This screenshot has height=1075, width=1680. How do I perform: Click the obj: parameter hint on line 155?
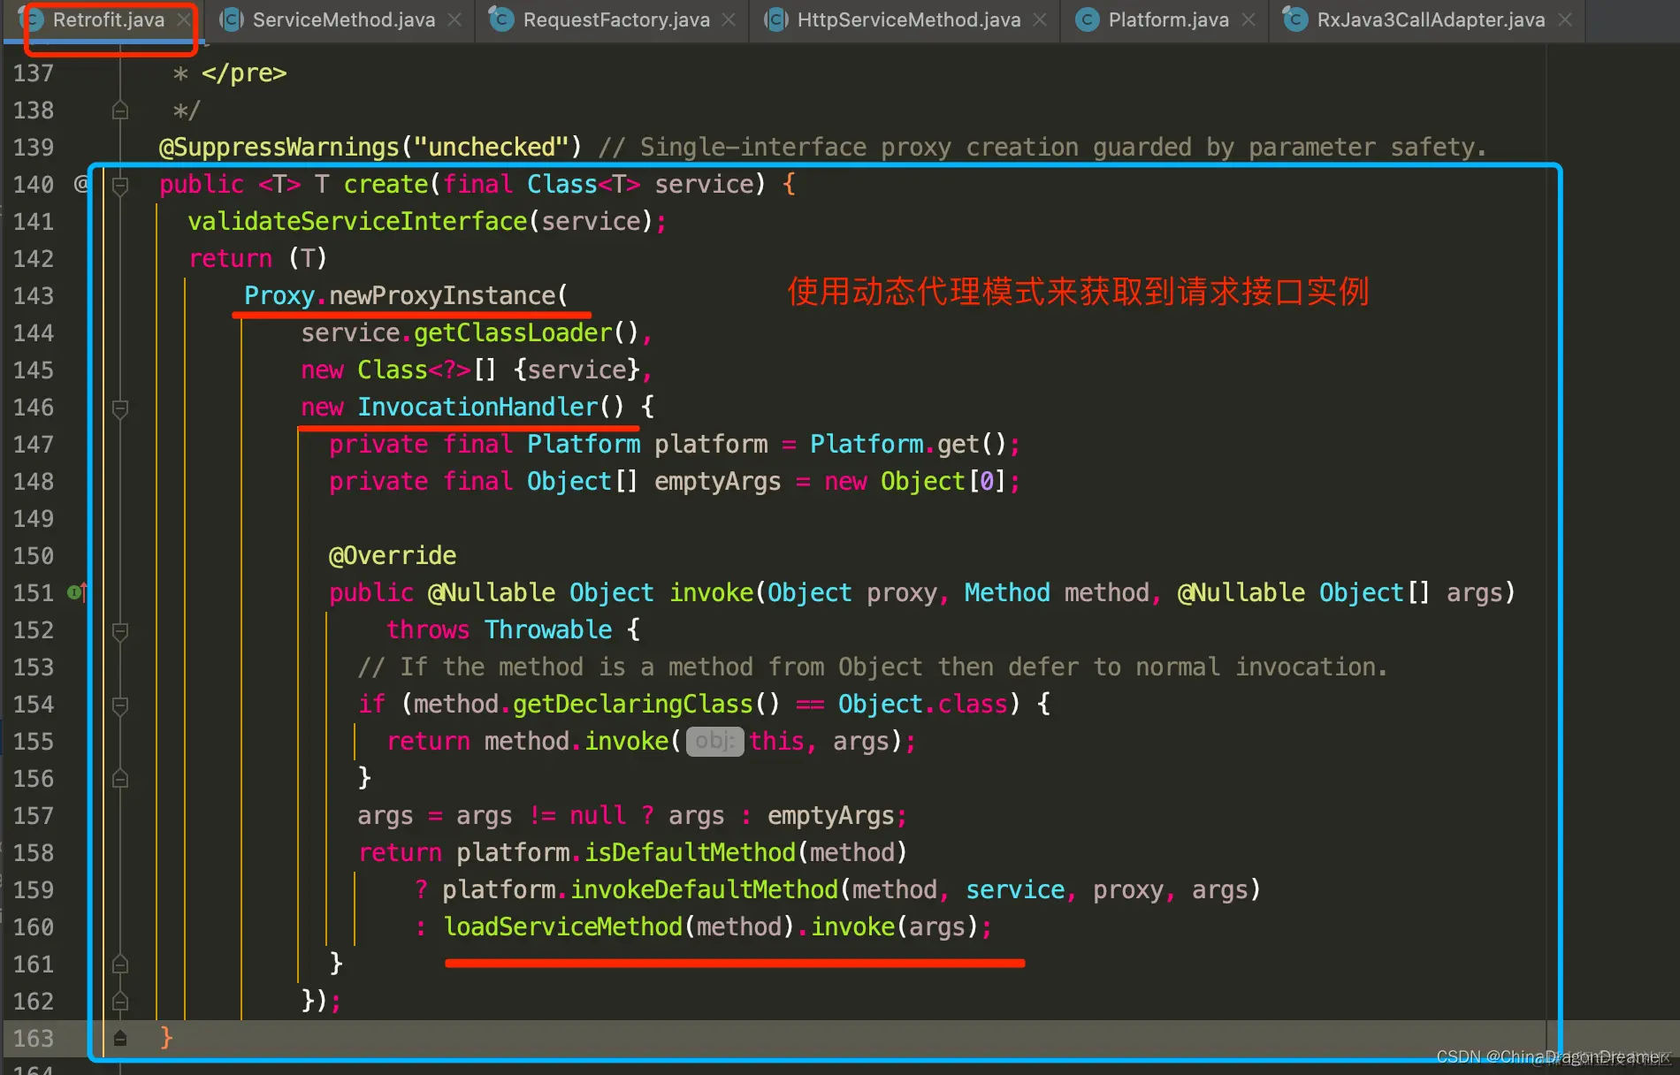714,741
